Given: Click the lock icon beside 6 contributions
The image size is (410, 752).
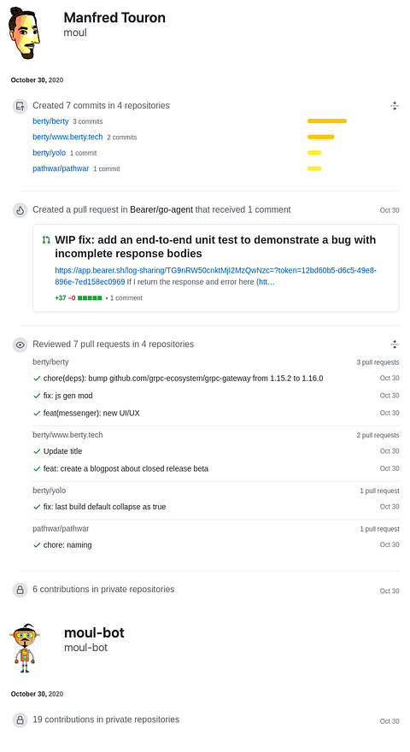Looking at the screenshot, I should (20, 590).
